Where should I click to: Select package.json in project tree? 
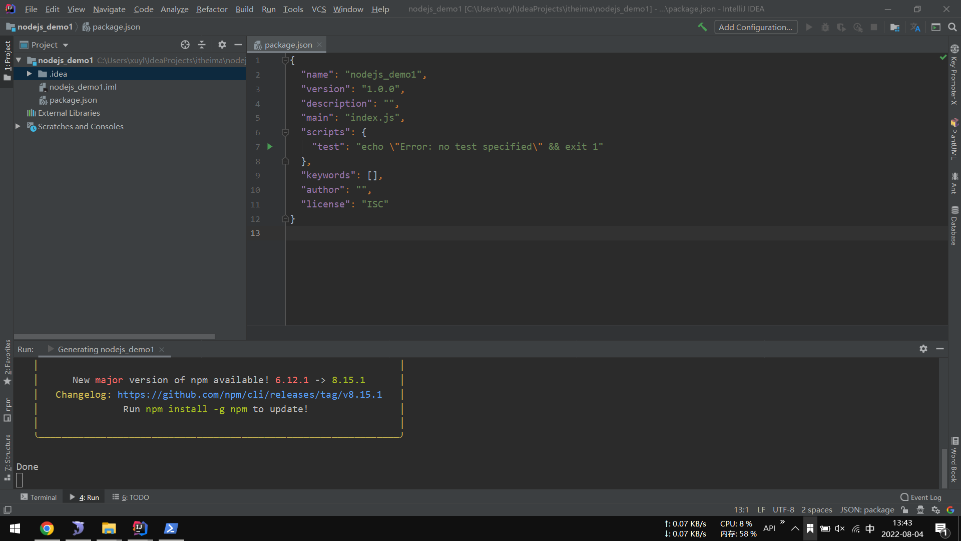click(73, 100)
